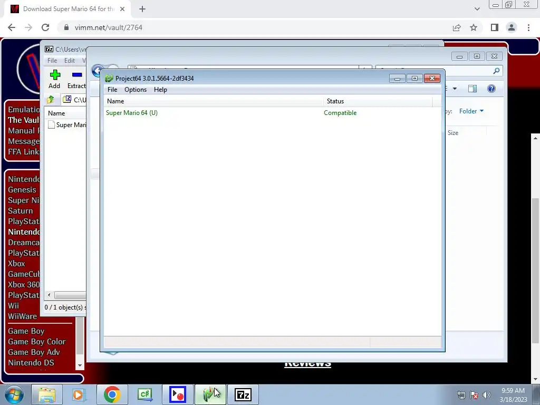Click the sidebar scrollbar down arrow
540x405 pixels.
[x=80, y=365]
